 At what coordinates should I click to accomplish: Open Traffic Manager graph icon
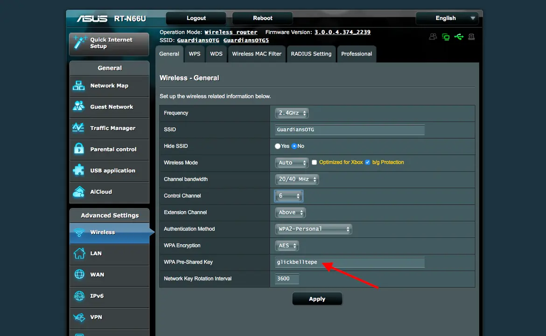tap(78, 128)
